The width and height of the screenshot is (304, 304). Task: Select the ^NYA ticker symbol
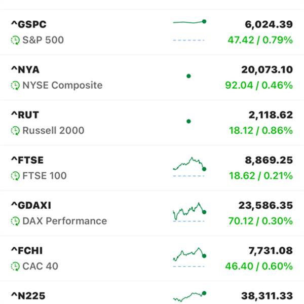coord(25,70)
